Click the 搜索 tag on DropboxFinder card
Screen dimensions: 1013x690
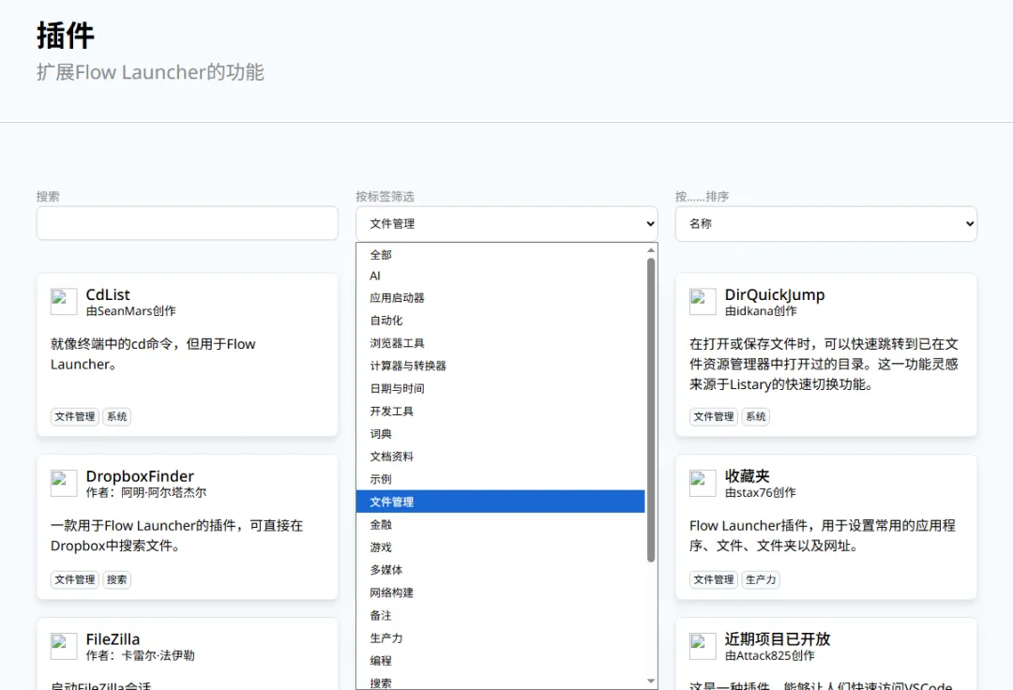117,579
